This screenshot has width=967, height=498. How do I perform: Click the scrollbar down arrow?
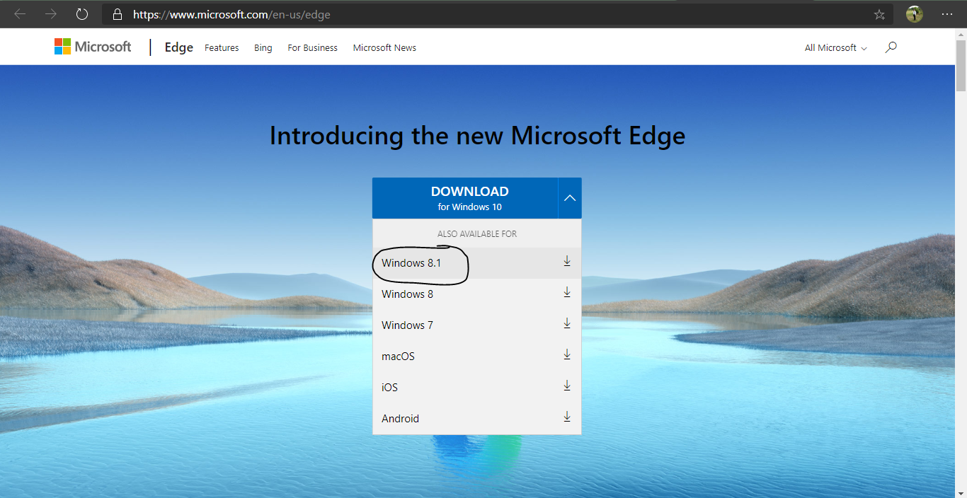[961, 492]
